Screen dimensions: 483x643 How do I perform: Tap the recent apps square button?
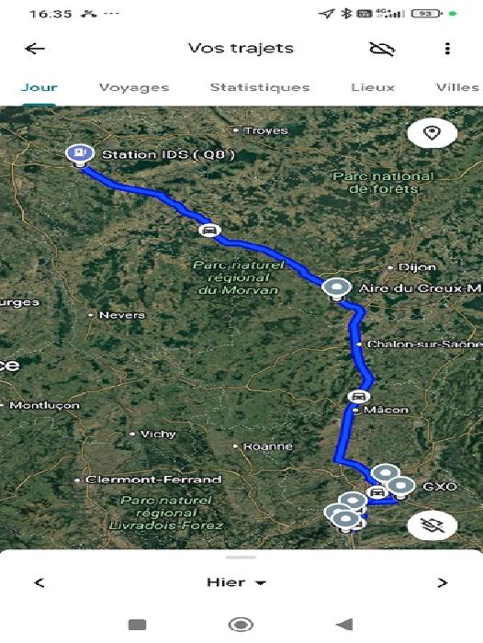[x=138, y=625]
